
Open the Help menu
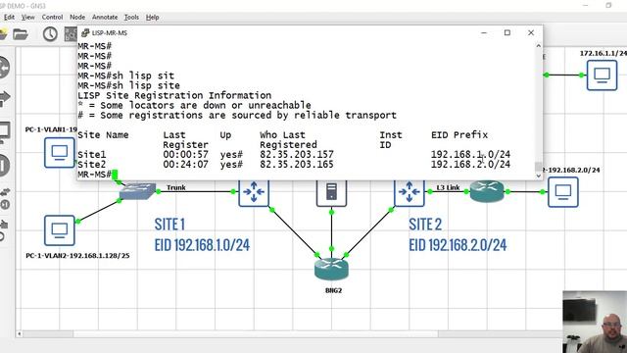tap(152, 18)
